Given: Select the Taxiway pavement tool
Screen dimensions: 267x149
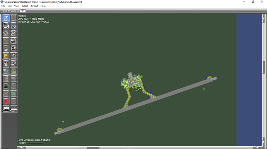Looking at the screenshot, I should coord(14,33).
